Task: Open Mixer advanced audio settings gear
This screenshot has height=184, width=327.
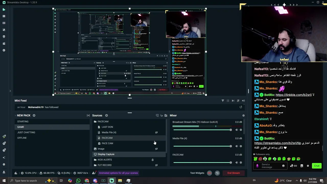Action: point(243,116)
